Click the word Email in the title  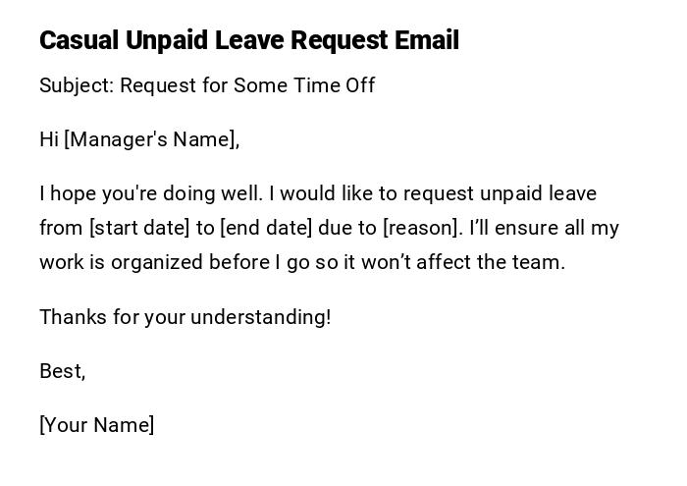426,40
